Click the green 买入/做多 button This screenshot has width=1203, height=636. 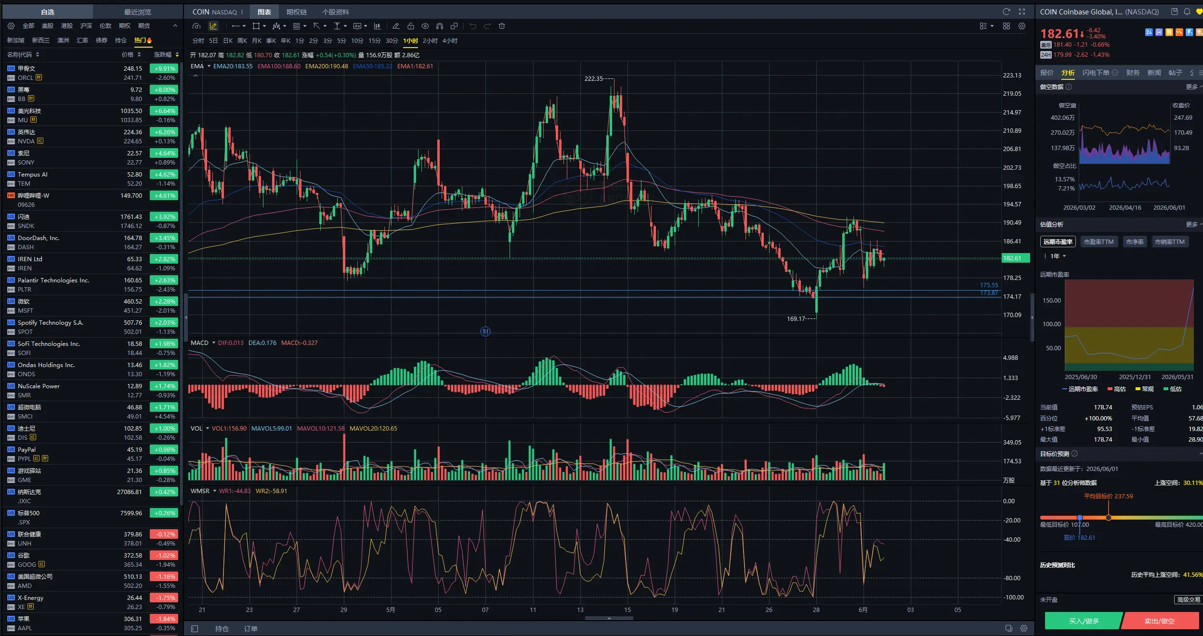click(1084, 621)
